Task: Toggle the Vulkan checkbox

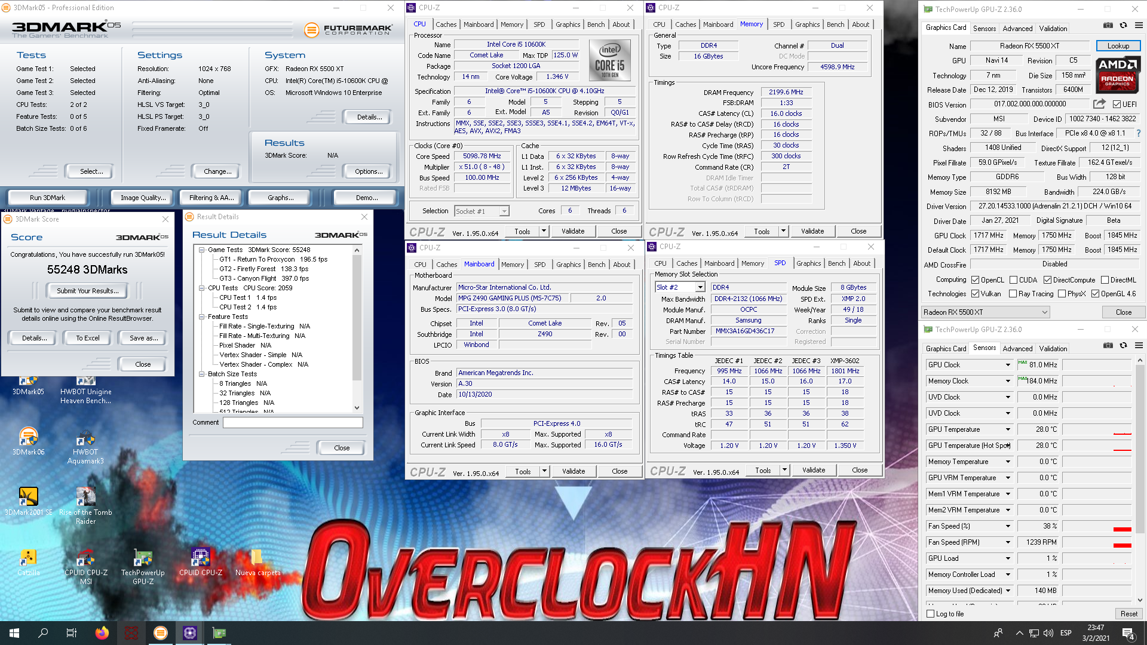Action: [975, 294]
